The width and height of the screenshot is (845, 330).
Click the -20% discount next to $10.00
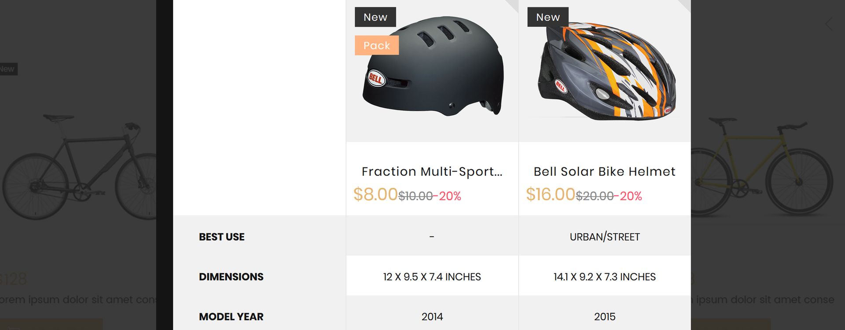click(x=447, y=196)
